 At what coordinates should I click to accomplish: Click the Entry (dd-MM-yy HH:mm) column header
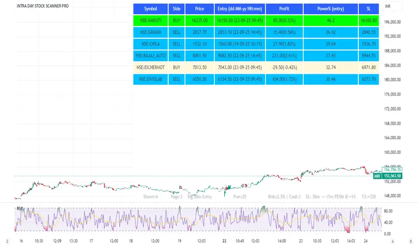tap(239, 9)
